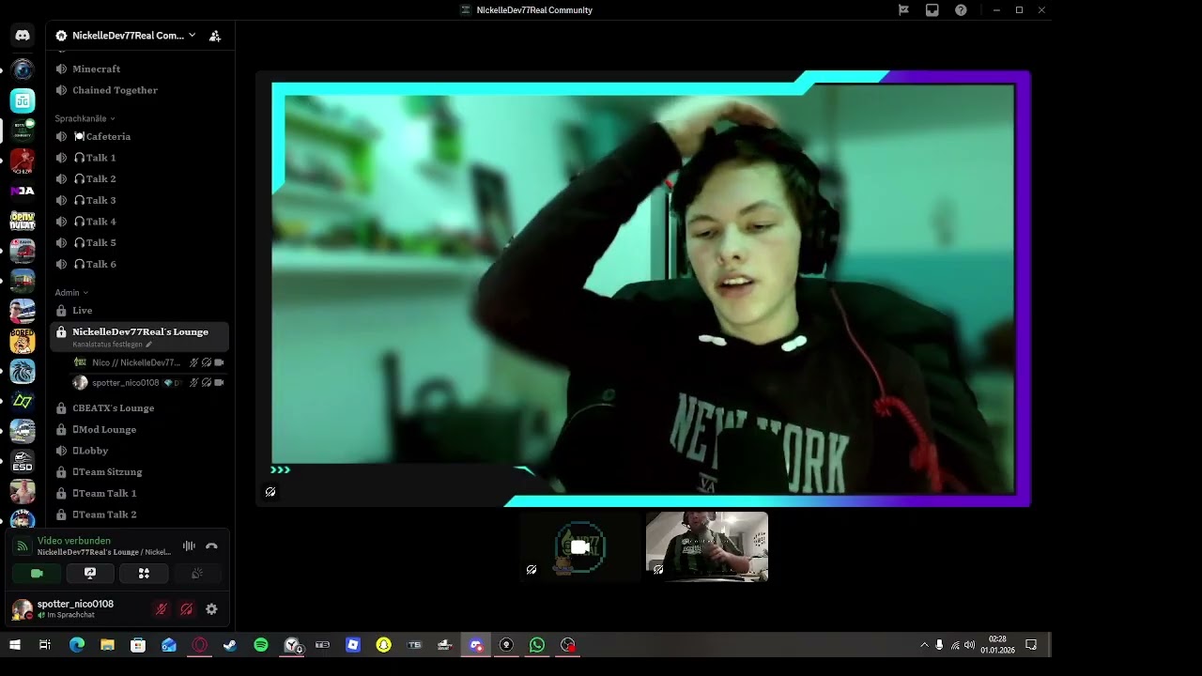Click the invite members icon
This screenshot has height=676, width=1202.
[215, 36]
